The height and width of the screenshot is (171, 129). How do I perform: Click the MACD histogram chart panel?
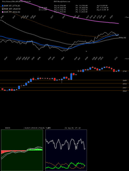click(22, 150)
